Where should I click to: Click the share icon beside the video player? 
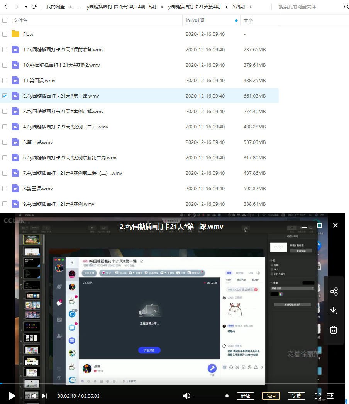[334, 292]
